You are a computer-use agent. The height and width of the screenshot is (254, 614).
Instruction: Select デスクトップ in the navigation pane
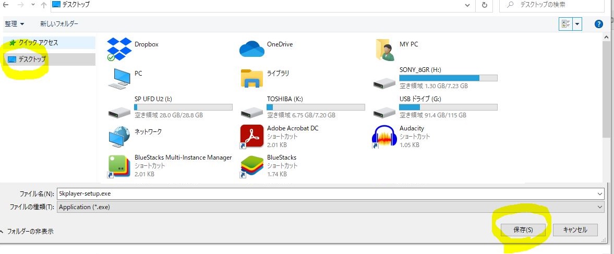click(32, 59)
